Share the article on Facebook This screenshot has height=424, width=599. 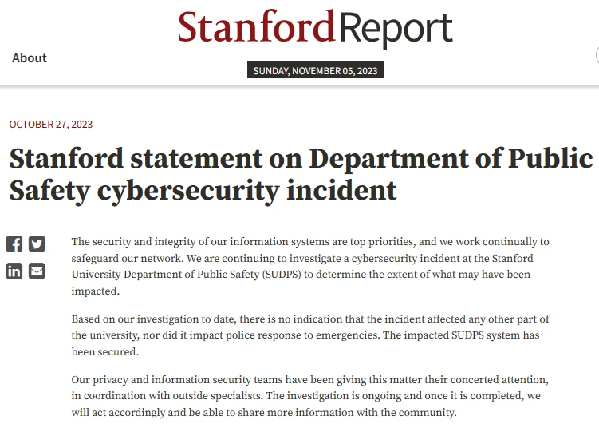click(14, 244)
